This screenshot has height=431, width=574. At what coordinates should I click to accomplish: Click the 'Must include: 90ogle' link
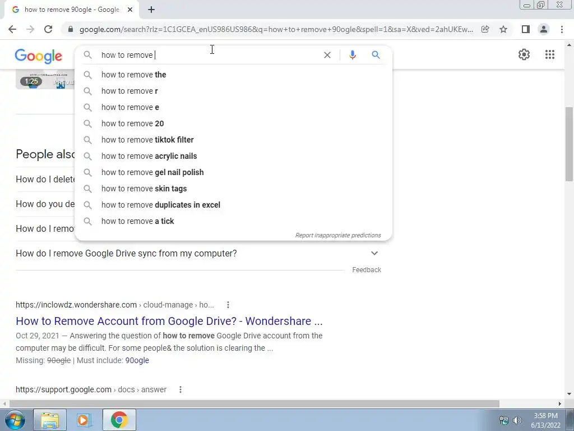point(137,361)
